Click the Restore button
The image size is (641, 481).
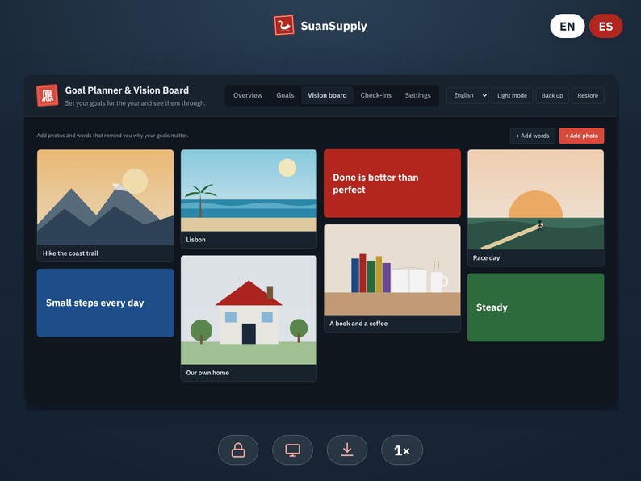588,95
